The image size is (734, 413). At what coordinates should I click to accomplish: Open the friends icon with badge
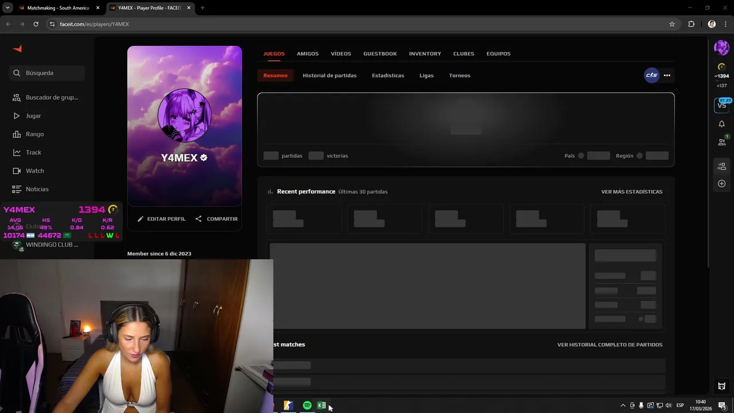722,141
